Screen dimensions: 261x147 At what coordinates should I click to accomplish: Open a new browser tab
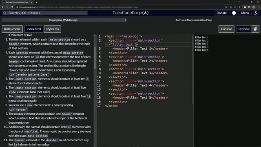(37, 2)
